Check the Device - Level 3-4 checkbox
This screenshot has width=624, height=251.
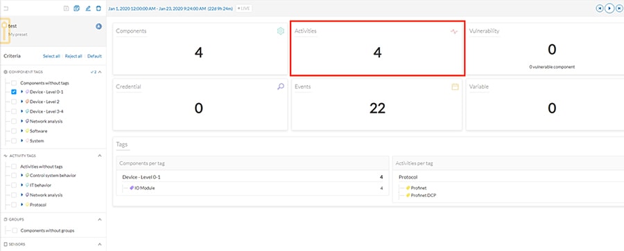point(14,111)
